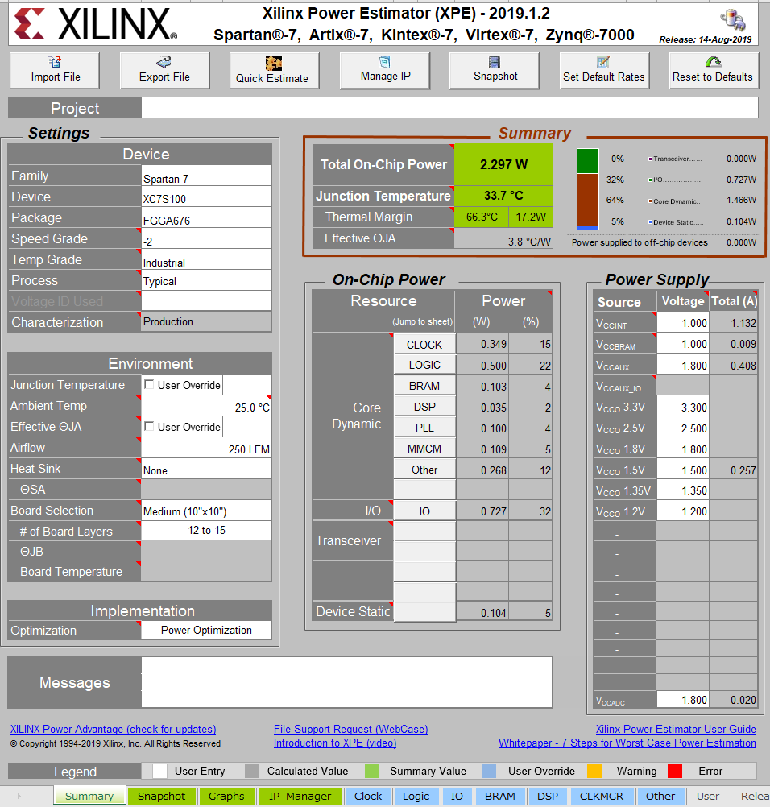Open the Package dropdown showing FGGA676
770x807 pixels.
[x=206, y=218]
